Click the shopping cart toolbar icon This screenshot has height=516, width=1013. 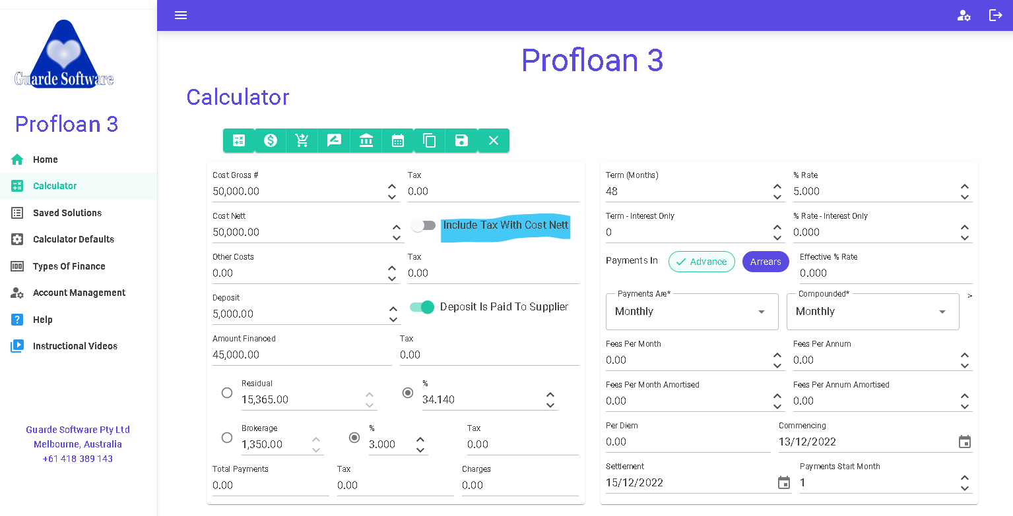302,140
